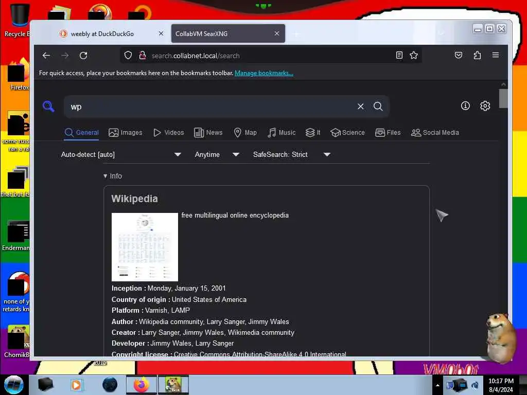Switch to the Images search category
527x395 pixels.
[x=126, y=132]
